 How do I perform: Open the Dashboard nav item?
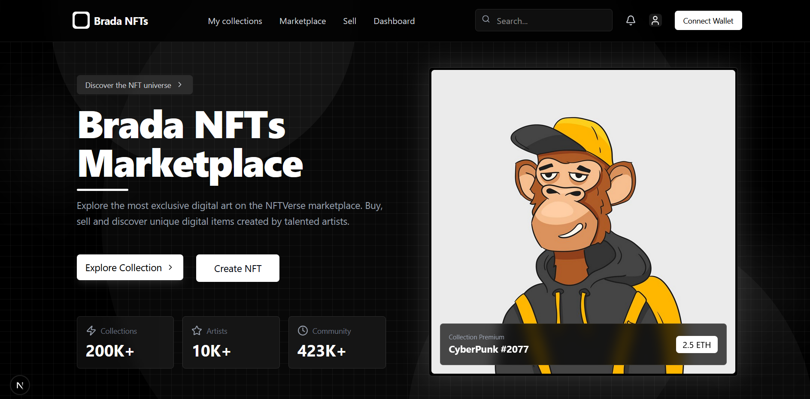394,21
